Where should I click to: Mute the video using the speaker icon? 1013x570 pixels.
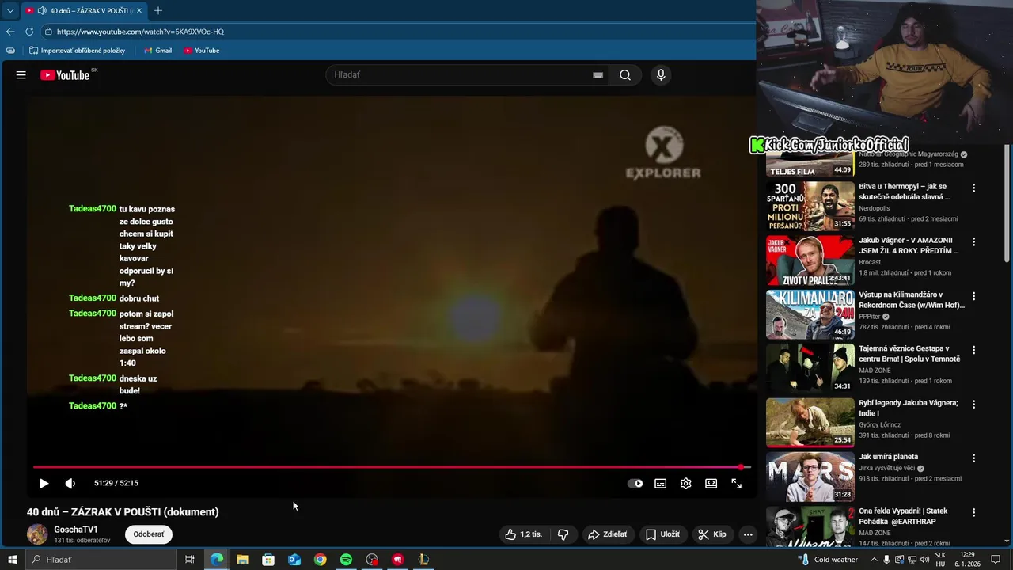pyautogui.click(x=70, y=483)
